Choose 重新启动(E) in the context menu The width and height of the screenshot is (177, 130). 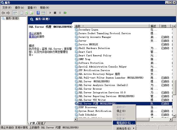(124, 123)
